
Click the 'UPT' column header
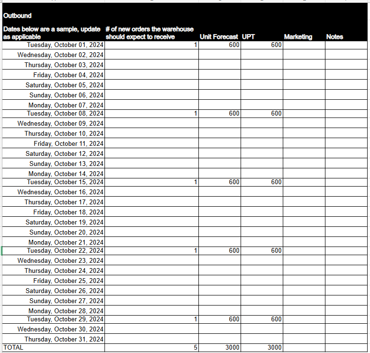[x=248, y=37]
